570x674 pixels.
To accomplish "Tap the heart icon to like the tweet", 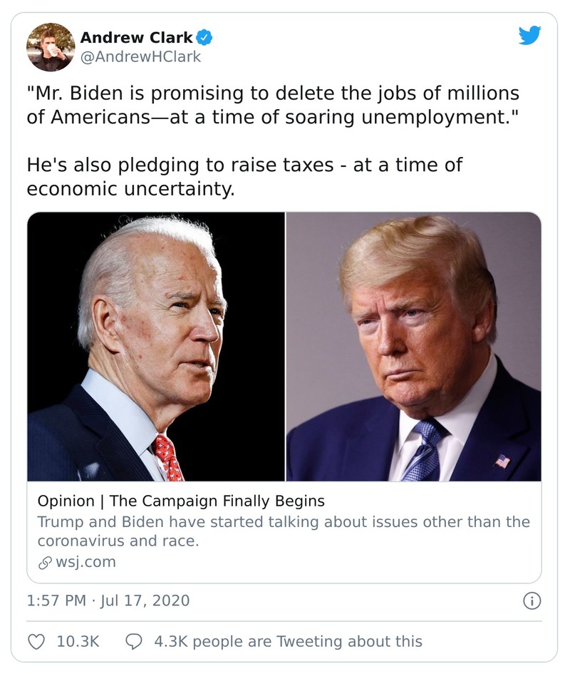I will [37, 641].
